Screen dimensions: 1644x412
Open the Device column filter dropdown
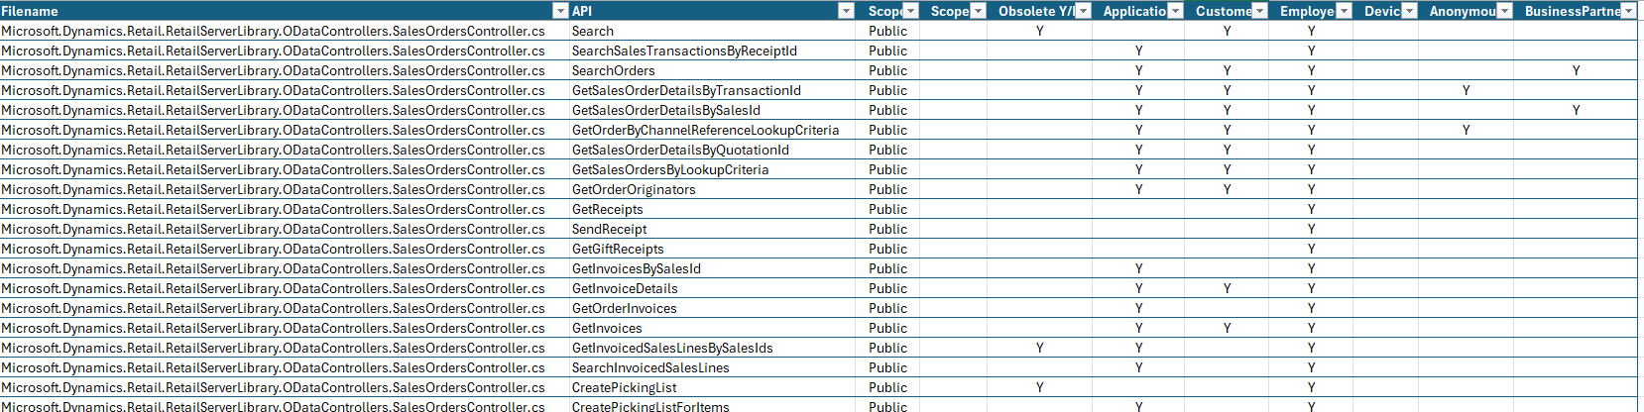1409,11
